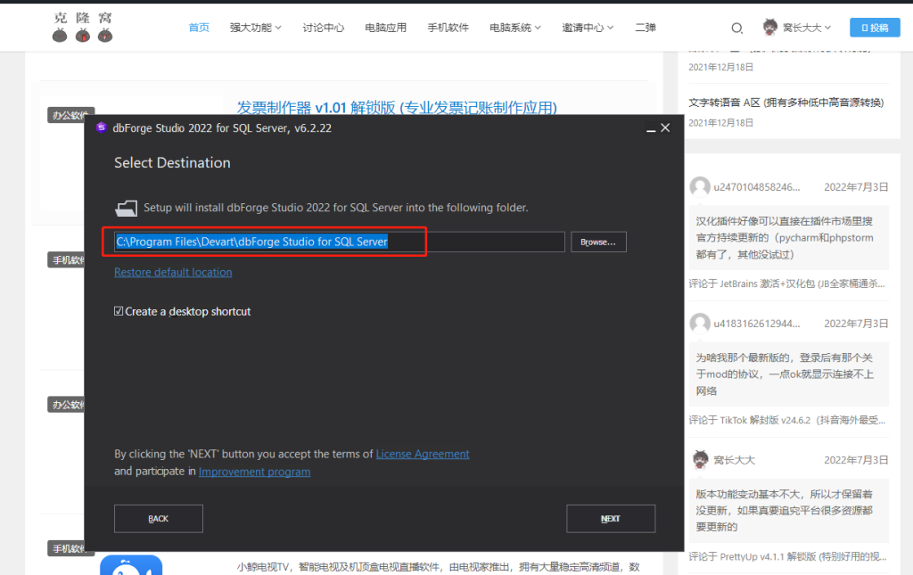Click username u4183162612944 in comments
Viewport: 913px width, 575px height.
[x=756, y=324]
